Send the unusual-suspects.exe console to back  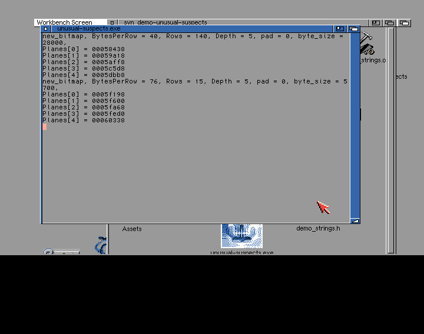click(x=354, y=29)
